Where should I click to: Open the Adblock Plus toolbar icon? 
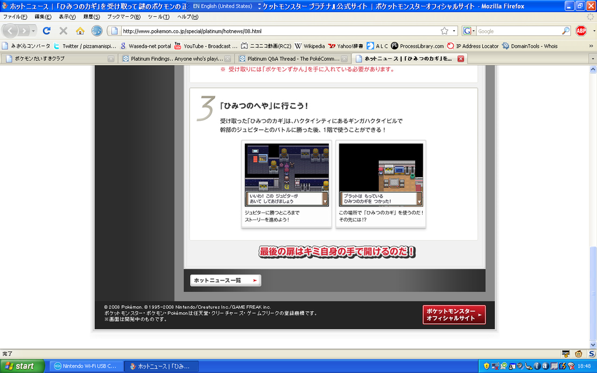(581, 31)
